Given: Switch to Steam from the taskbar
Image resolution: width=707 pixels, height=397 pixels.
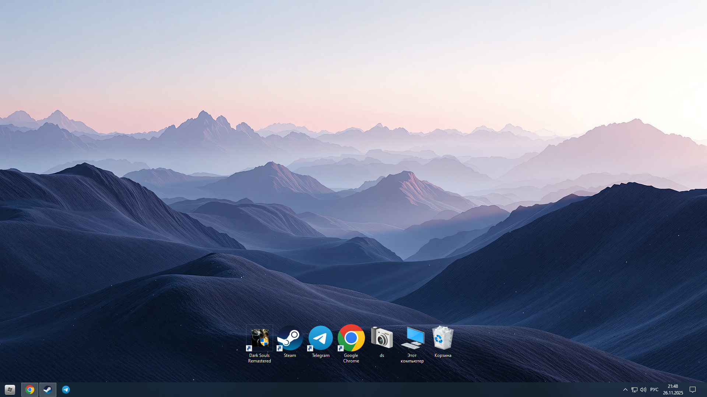Looking at the screenshot, I should [x=48, y=390].
